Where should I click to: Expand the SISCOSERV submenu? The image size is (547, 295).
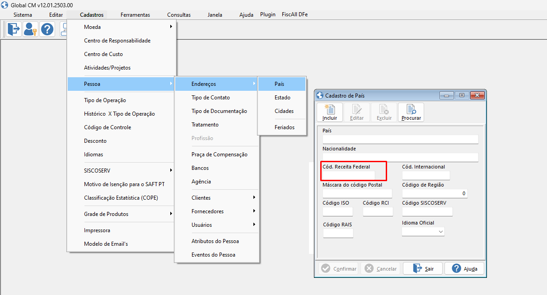122,171
